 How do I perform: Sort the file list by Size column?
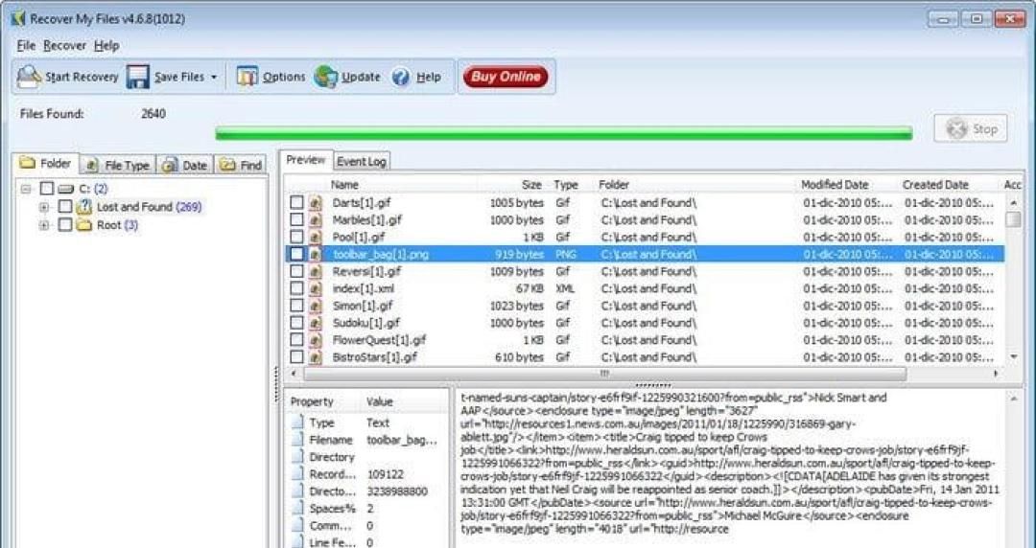click(530, 184)
